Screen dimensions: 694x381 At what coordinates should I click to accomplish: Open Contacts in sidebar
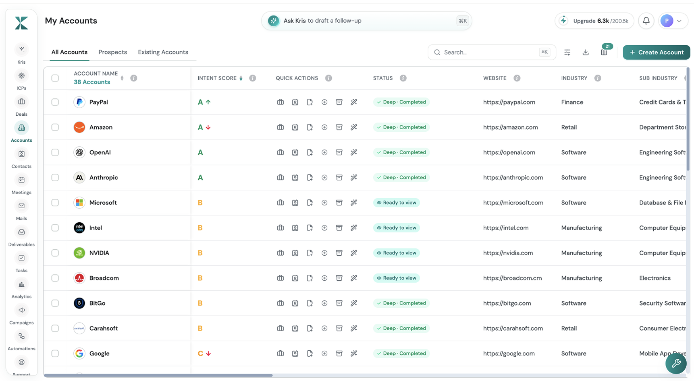coord(22,158)
